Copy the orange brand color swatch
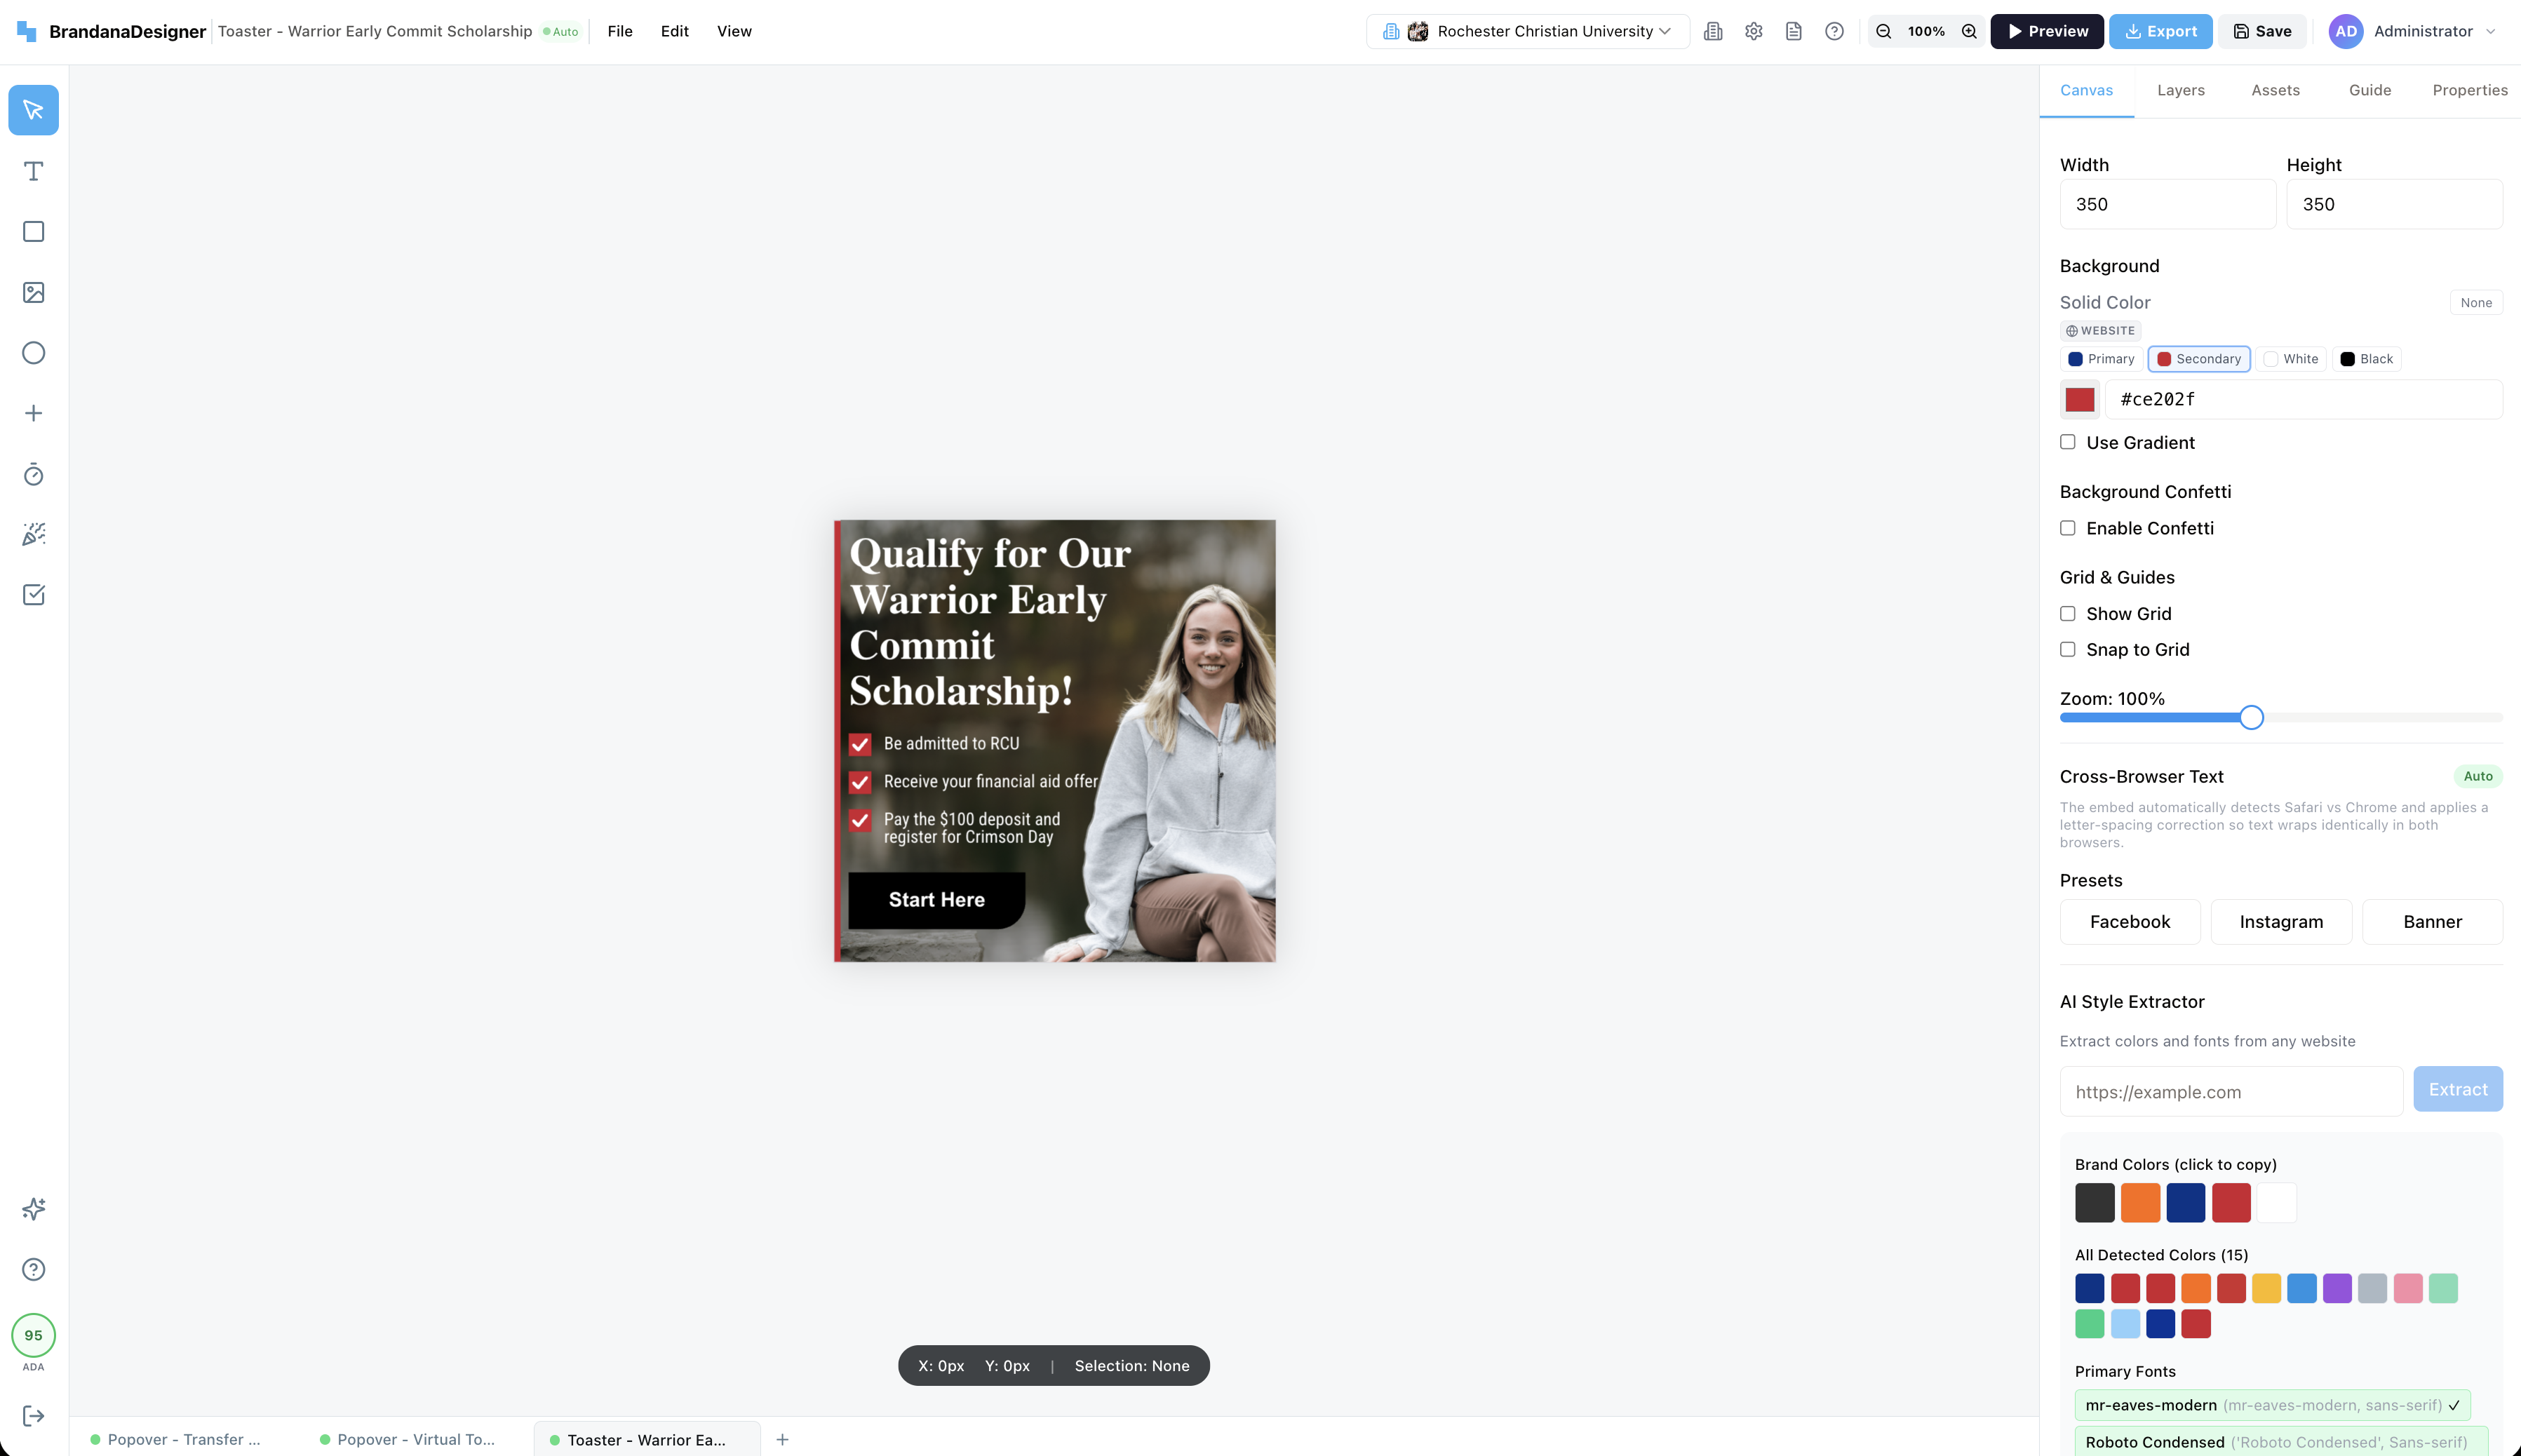 pyautogui.click(x=2140, y=1202)
